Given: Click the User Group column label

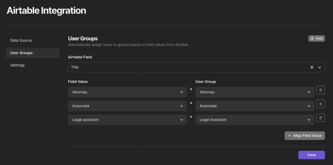Looking at the screenshot, I should click(x=206, y=82).
